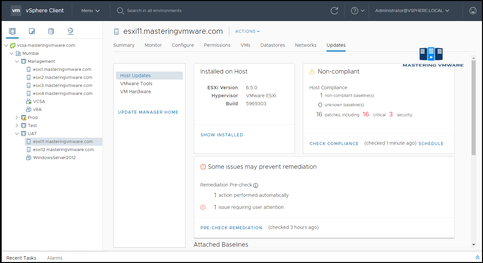Collapse the Mumbai datacenter node
The image size is (483, 263).
[x=11, y=53]
